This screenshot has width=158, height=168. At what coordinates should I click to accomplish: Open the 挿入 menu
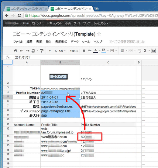49,42
